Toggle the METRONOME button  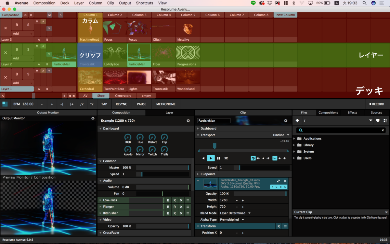pyautogui.click(x=166, y=104)
